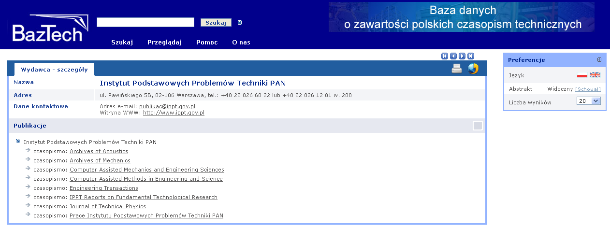Open http://www.ippt.gov.pl website link
Screen dimensions: 610x244
tap(174, 113)
